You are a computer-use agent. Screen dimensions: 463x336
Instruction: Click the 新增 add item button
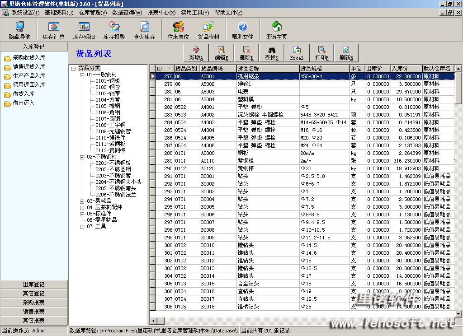tap(196, 53)
